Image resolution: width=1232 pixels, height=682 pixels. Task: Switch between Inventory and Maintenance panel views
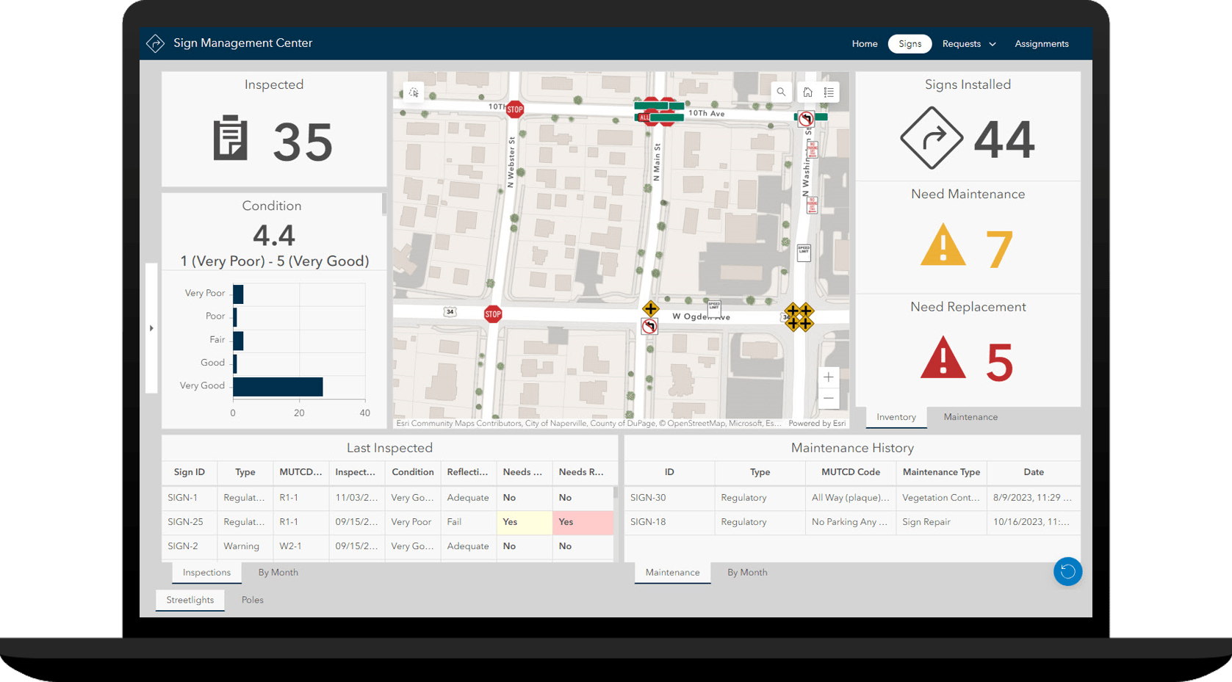970,417
